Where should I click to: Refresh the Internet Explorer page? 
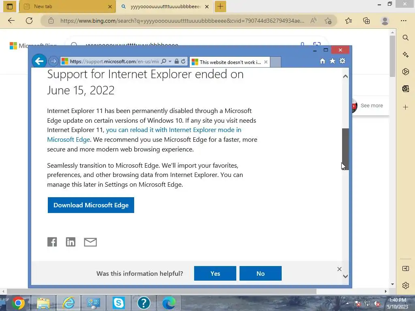183,62
